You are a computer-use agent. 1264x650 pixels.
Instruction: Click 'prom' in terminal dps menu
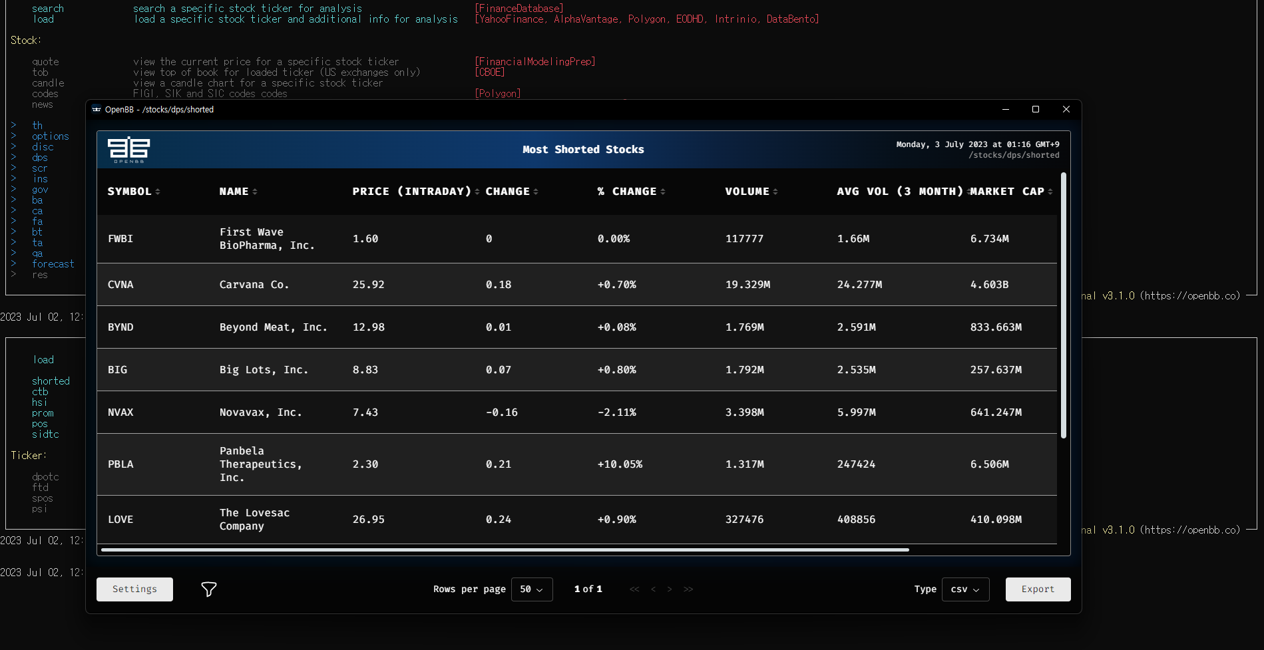[43, 413]
